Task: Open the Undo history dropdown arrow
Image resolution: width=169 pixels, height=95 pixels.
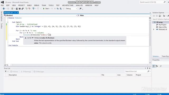Action: coord(36,9)
